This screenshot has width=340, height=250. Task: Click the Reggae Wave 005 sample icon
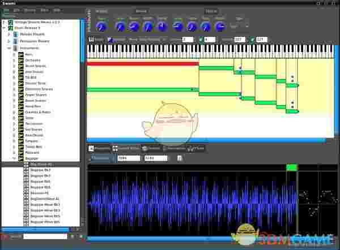click(26, 216)
